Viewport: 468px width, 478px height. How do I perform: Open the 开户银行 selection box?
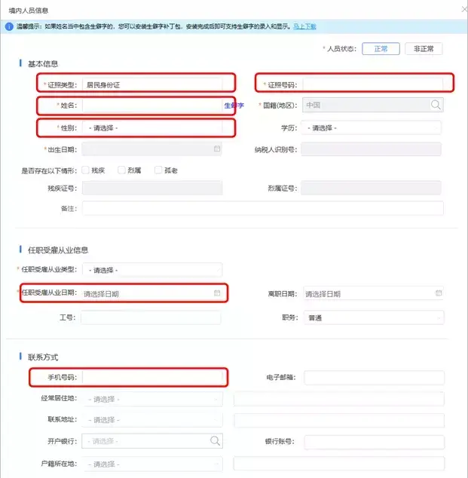(x=152, y=441)
